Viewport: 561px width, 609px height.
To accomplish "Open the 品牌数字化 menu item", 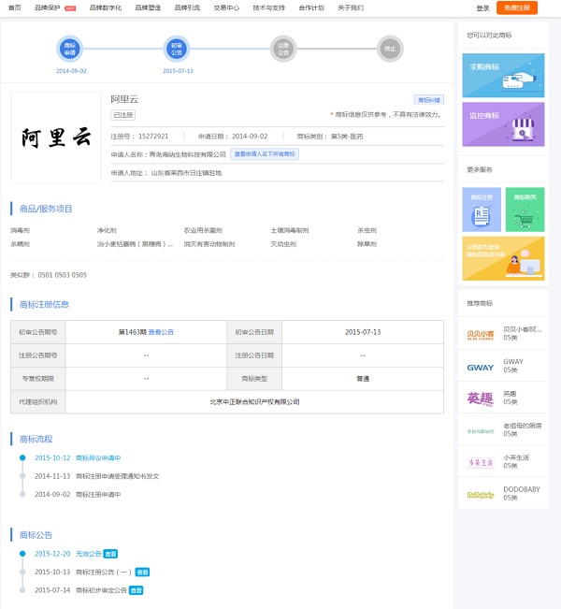I will [x=106, y=7].
